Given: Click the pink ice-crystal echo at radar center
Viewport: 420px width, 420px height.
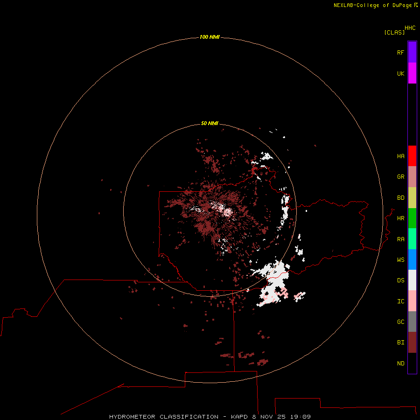Looking at the screenshot, I should [228, 212].
